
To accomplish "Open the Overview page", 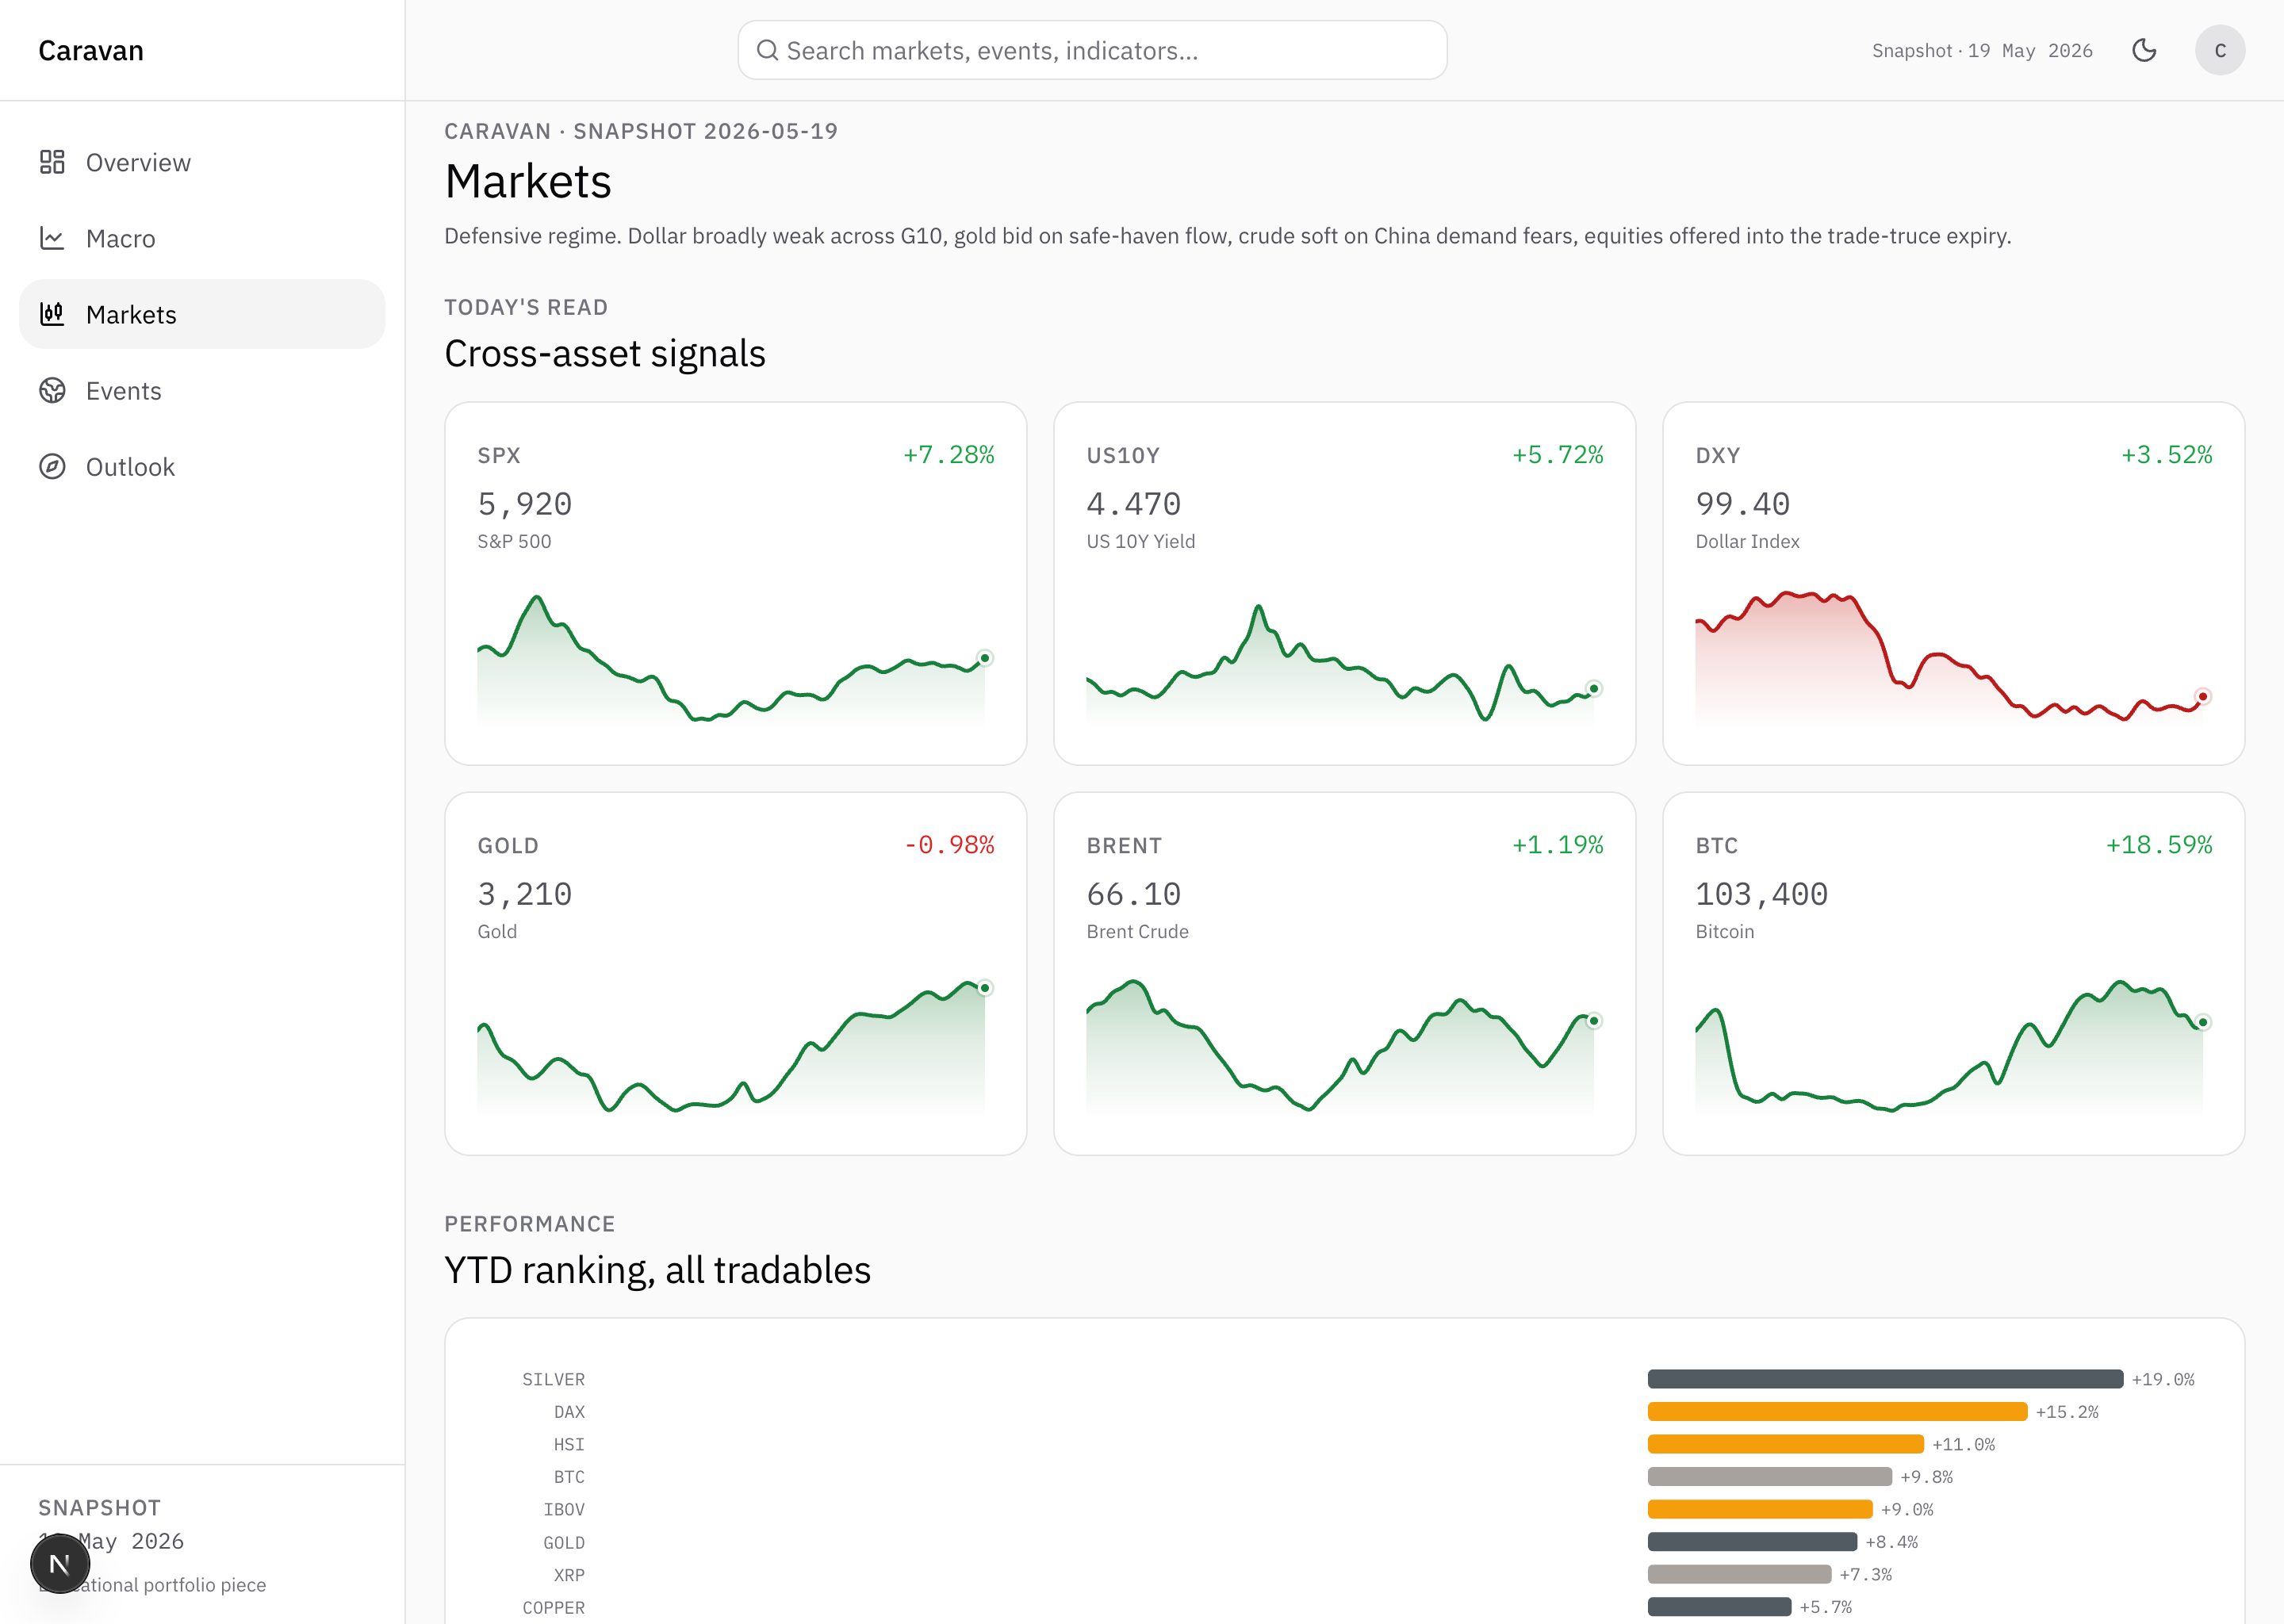I will point(202,162).
